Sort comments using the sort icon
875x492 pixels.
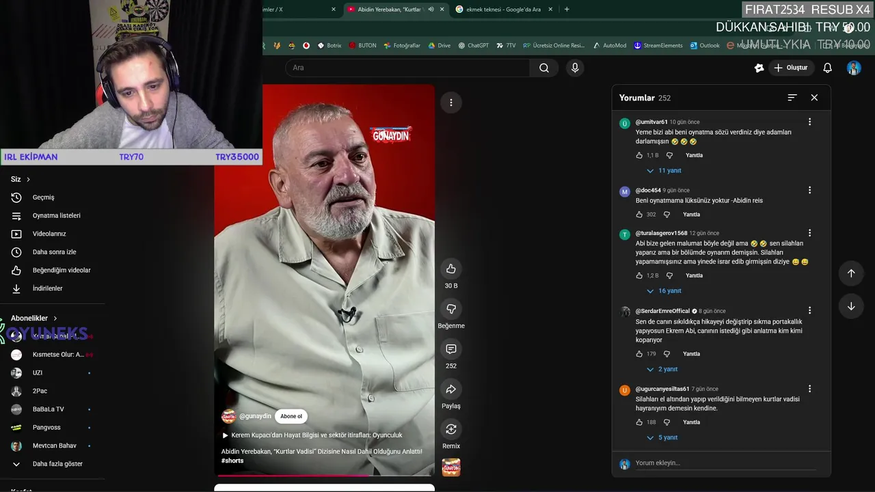[x=792, y=98]
